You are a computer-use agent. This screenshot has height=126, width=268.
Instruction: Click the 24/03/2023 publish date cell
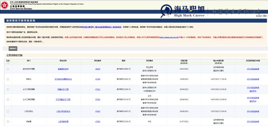point(184,69)
